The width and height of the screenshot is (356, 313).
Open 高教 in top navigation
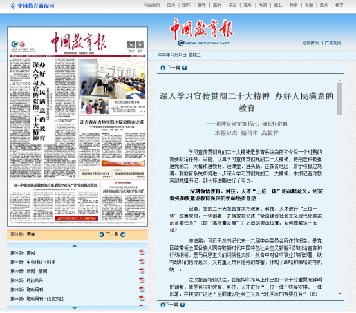(x=217, y=5)
